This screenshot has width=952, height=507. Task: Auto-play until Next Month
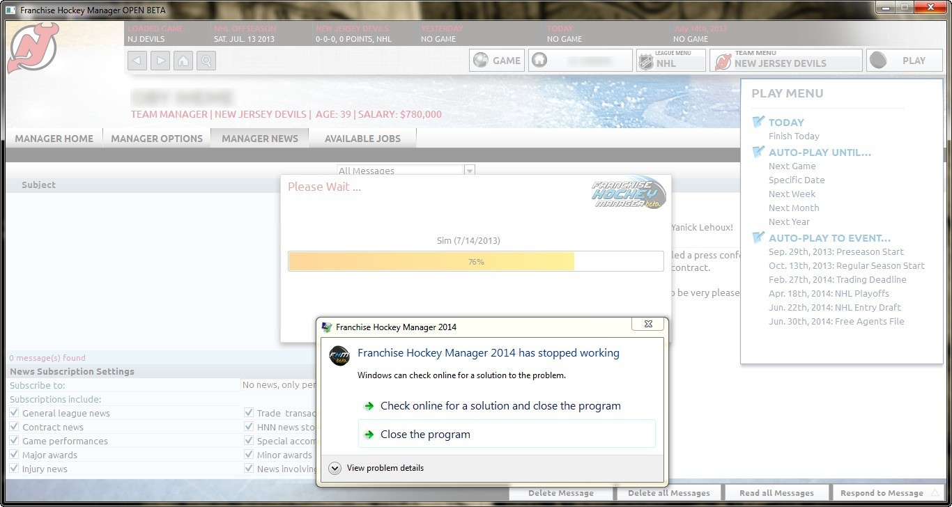(794, 208)
